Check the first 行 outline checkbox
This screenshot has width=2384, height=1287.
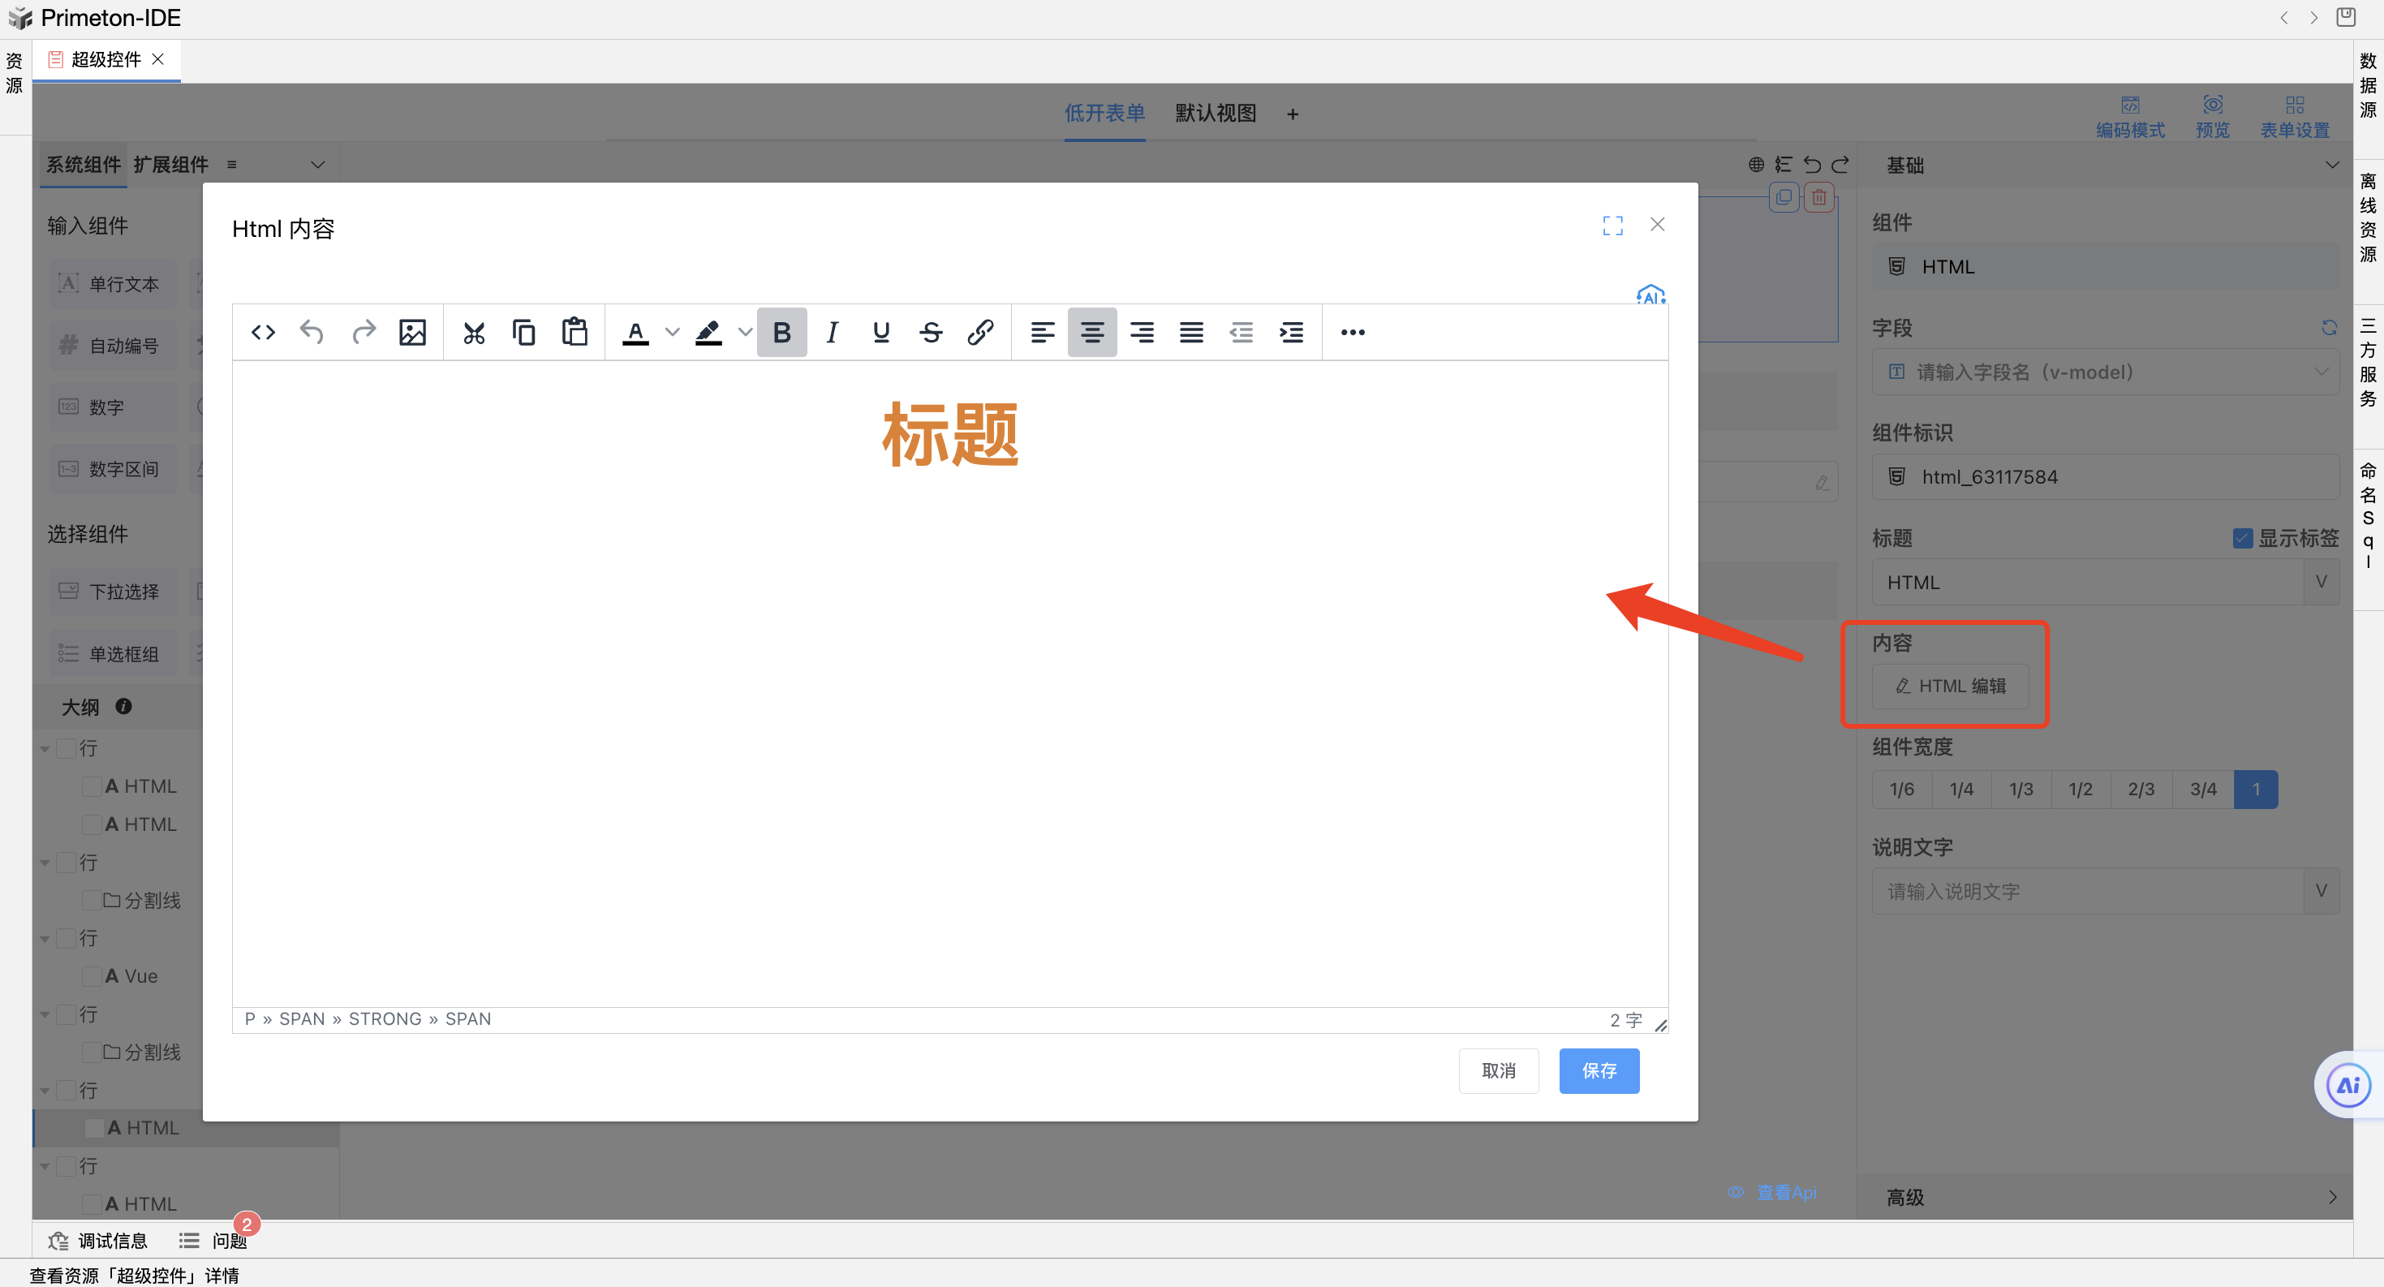coord(66,747)
